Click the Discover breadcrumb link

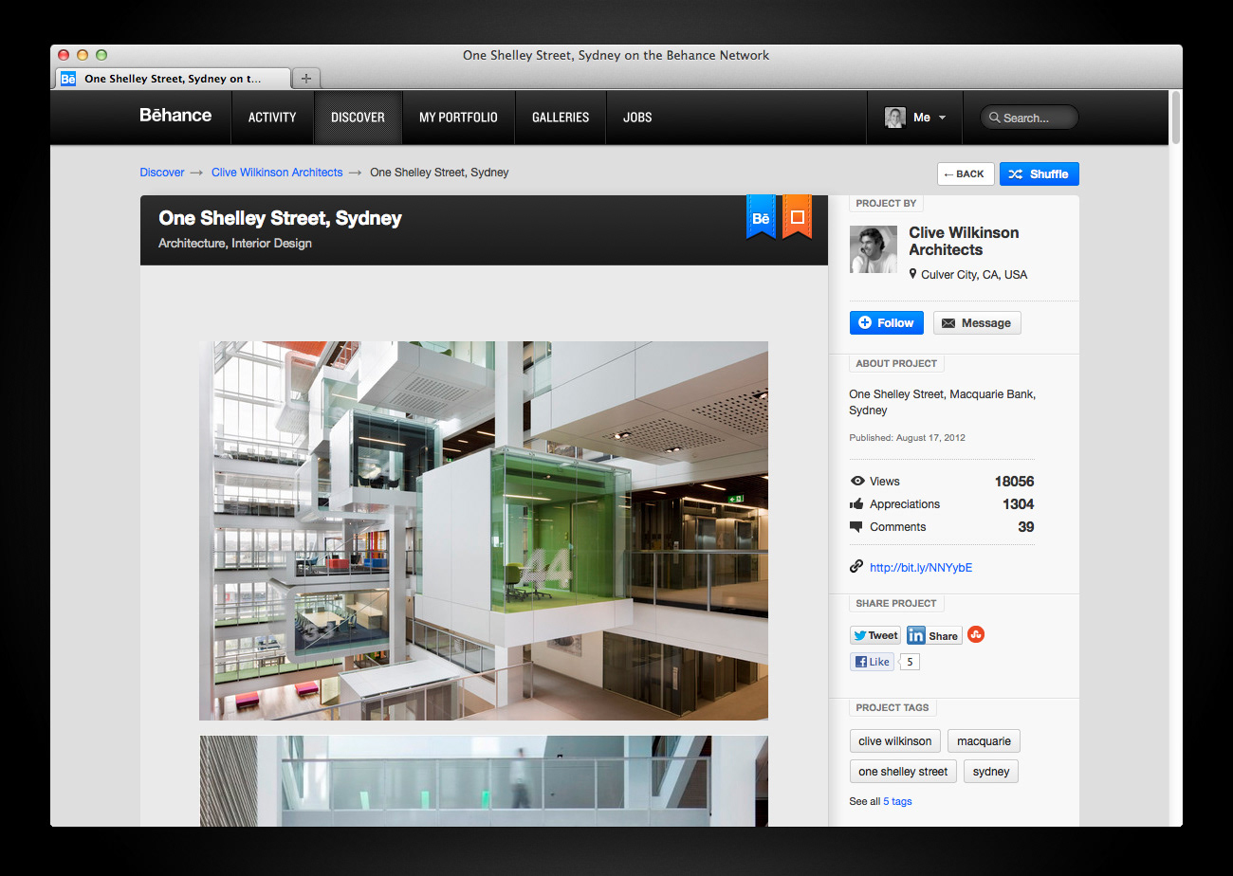coord(162,173)
